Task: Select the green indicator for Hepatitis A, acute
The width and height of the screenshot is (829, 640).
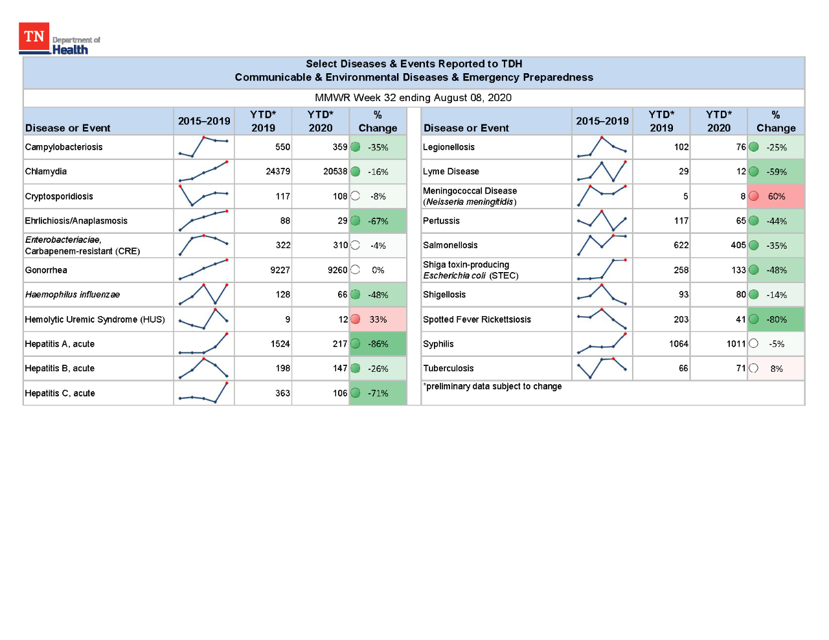Action: click(x=356, y=344)
